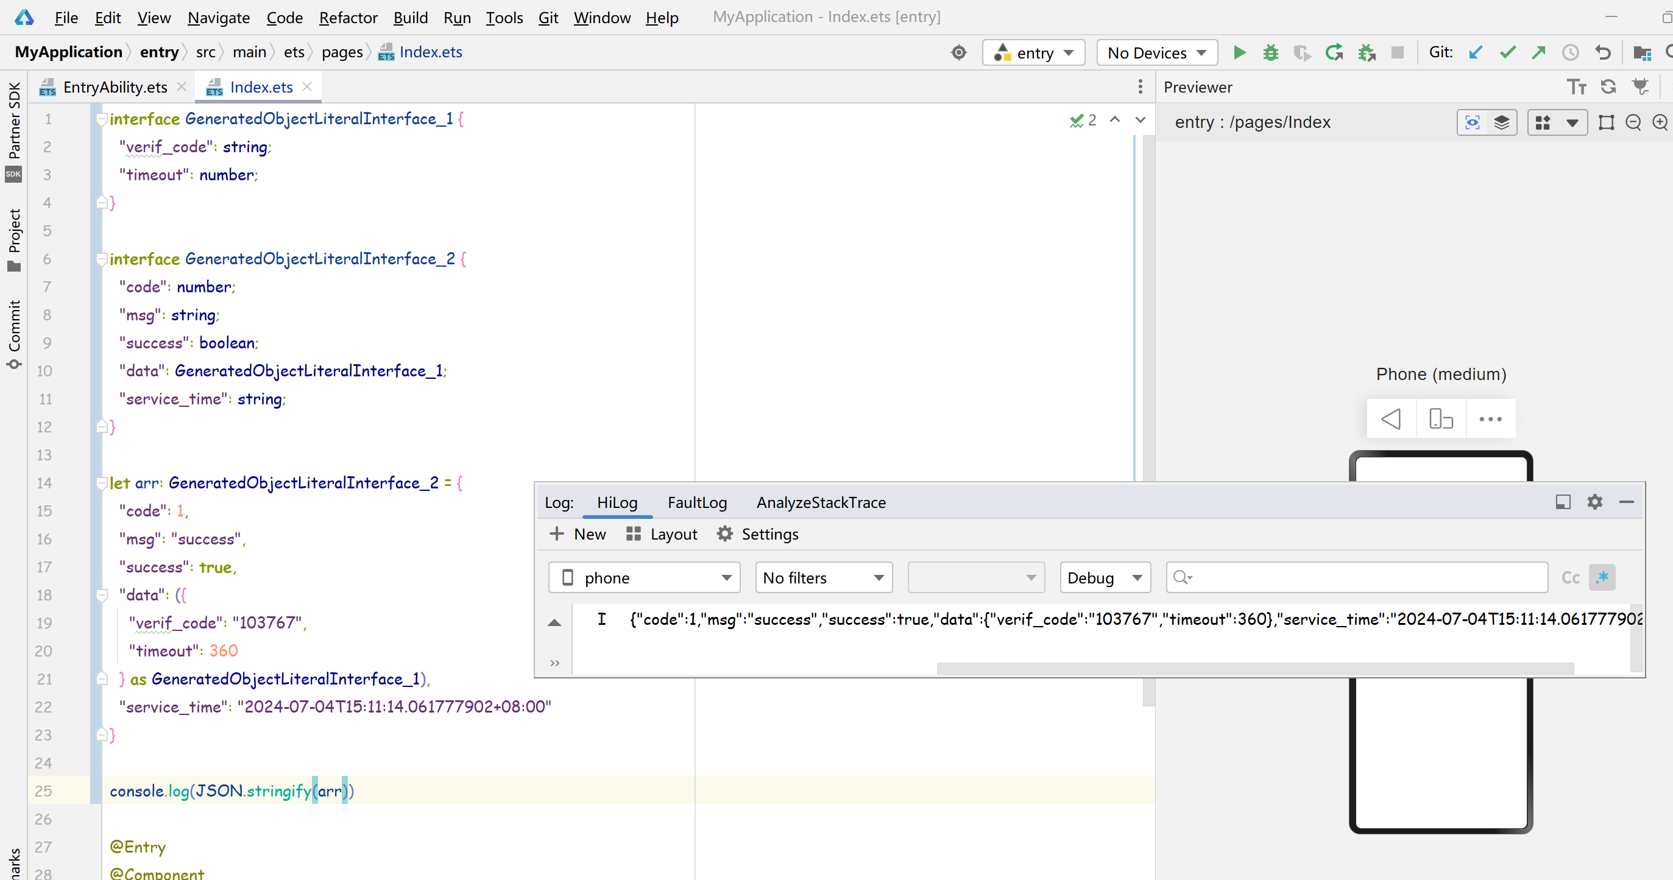Open the No filters dropdown
1673x880 pixels.
tap(824, 577)
